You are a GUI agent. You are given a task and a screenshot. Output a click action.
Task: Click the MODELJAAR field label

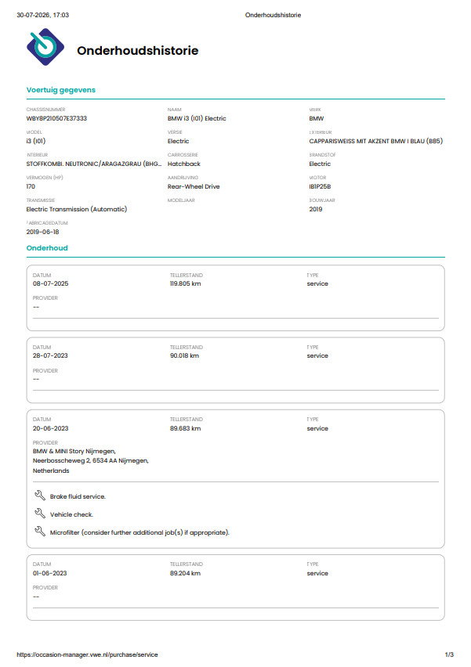coord(181,200)
